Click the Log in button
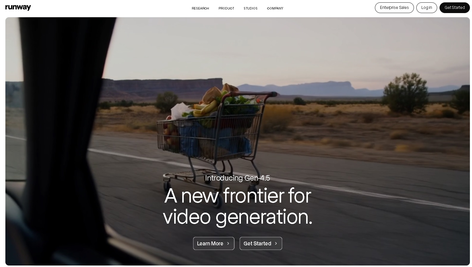The height and width of the screenshot is (267, 472). pyautogui.click(x=426, y=8)
